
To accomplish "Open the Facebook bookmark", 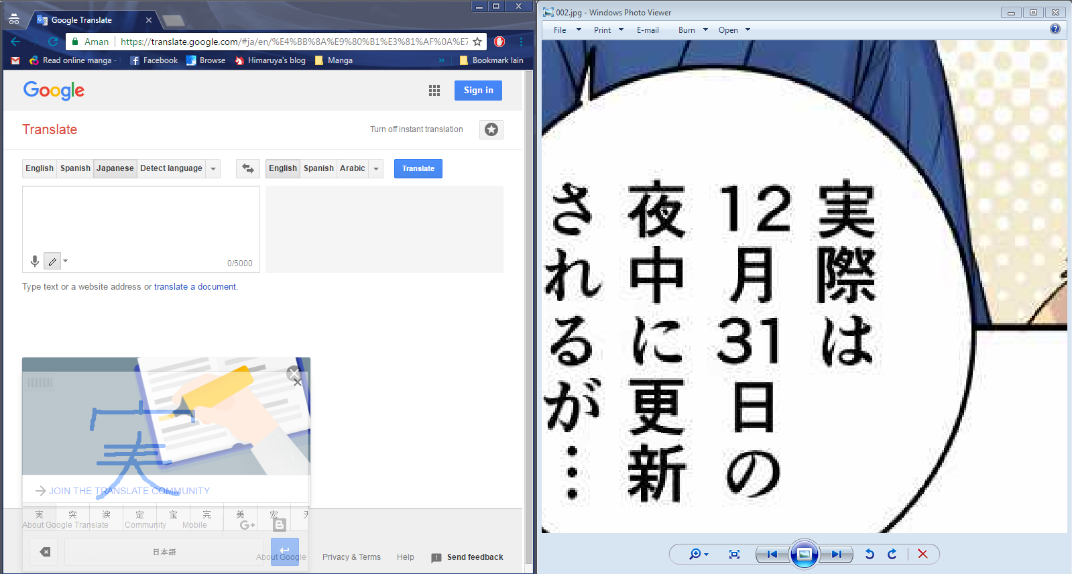I will point(154,60).
